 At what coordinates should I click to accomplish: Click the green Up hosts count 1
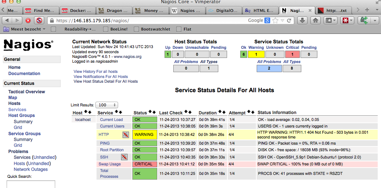pyautogui.click(x=168, y=55)
